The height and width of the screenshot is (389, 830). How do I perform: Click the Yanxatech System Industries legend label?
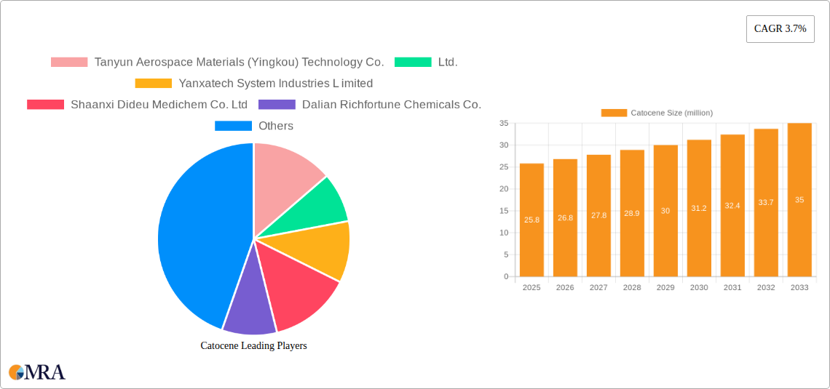click(276, 83)
